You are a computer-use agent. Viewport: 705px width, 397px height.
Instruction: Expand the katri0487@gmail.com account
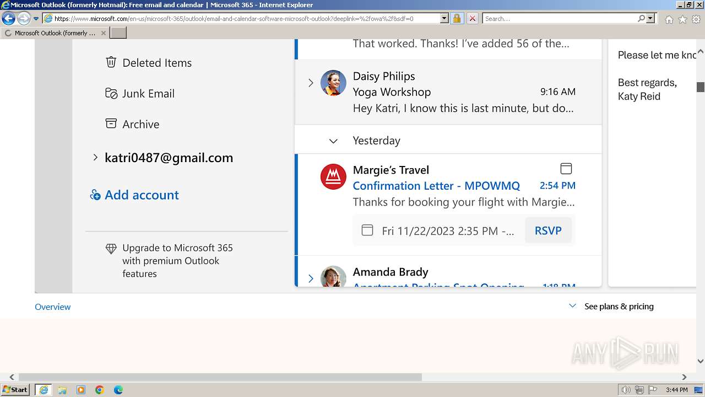pos(95,158)
